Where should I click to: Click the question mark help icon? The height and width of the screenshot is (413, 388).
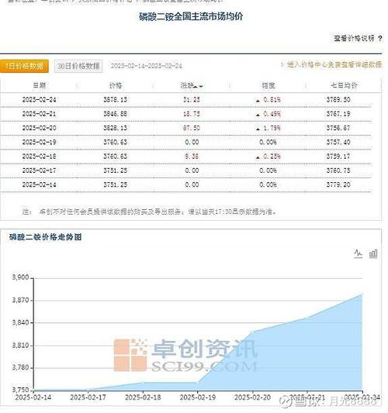[x=379, y=39]
